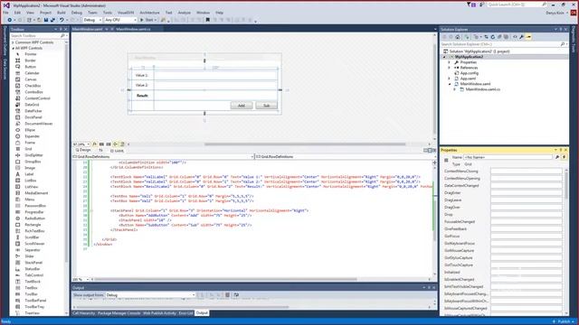
Task: Expand the References node
Action: [x=450, y=68]
